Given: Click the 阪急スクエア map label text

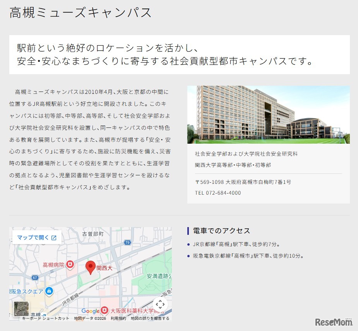Looking at the screenshot, I should 26,291.
